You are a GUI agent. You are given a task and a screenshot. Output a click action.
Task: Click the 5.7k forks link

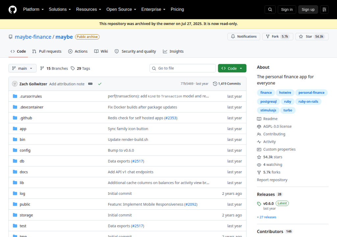[269, 172]
